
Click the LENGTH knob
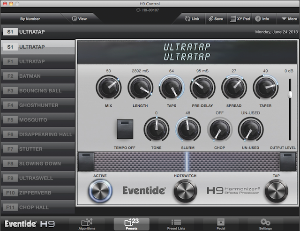click(140, 88)
